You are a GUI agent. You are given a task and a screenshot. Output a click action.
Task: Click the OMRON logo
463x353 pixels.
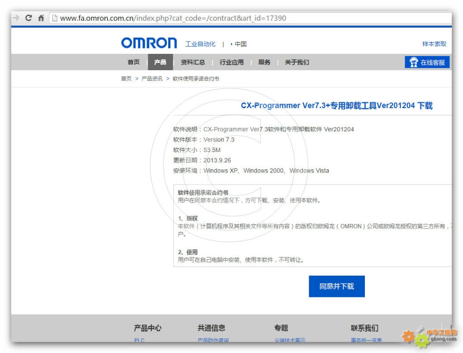149,43
